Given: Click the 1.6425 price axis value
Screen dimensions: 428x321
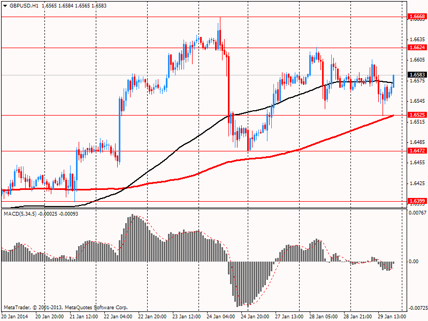Looking at the screenshot, I should 417,183.
